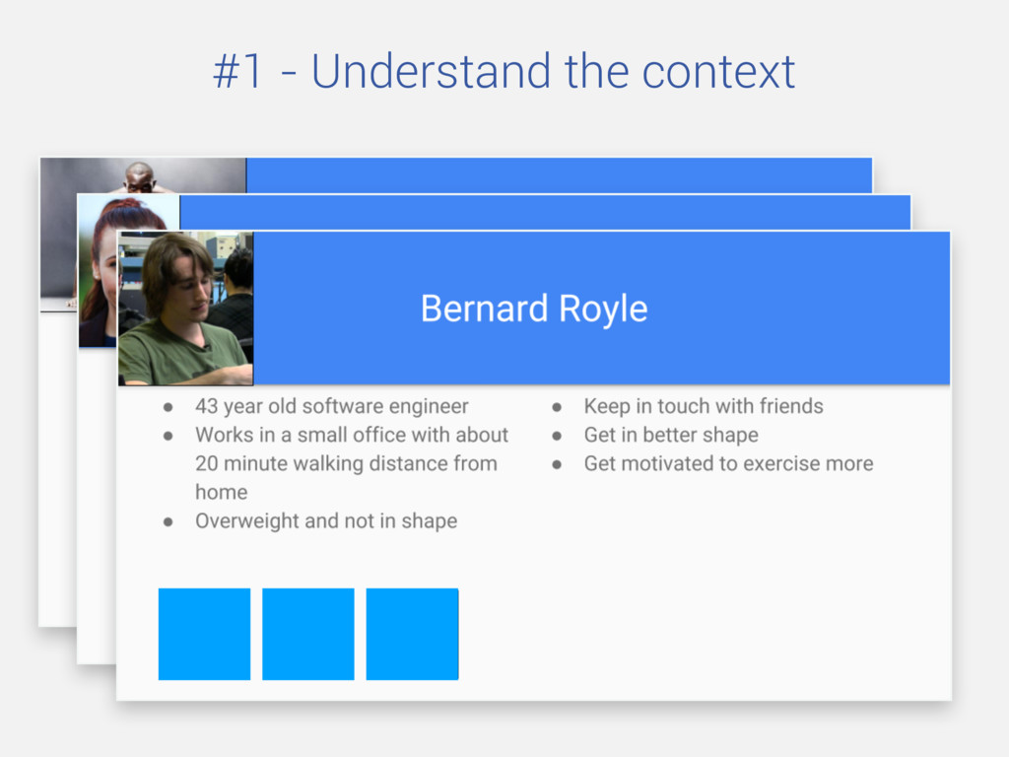Click the blue header of the back persona card
This screenshot has width=1009, height=757.
(560, 175)
